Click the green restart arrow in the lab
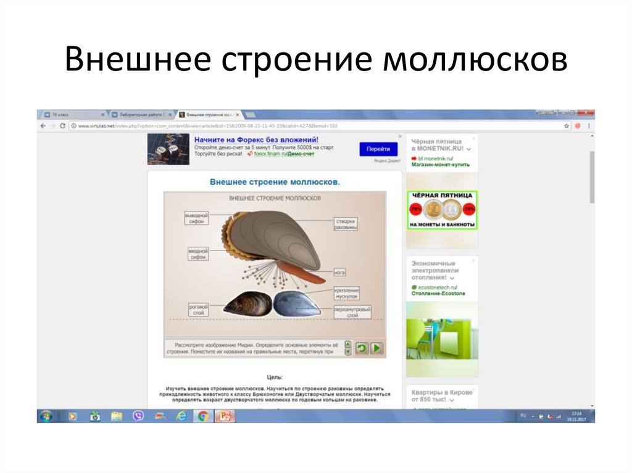Screen dimensions: 632x473 pos(362,348)
